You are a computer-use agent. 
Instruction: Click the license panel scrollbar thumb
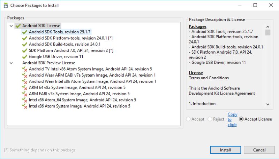coord(268,32)
